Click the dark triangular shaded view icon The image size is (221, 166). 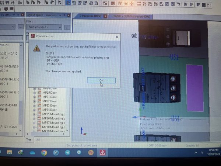tap(198, 5)
